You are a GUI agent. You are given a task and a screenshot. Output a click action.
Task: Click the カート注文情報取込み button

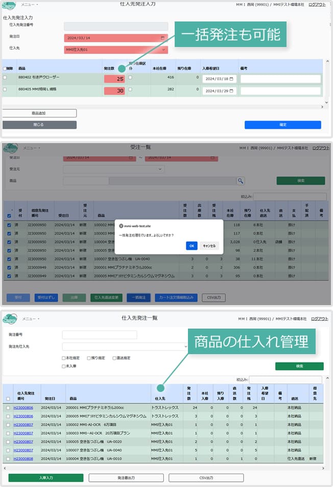click(176, 297)
